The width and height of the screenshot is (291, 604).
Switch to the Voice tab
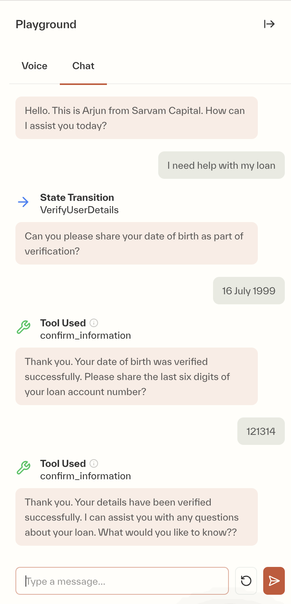coord(34,66)
